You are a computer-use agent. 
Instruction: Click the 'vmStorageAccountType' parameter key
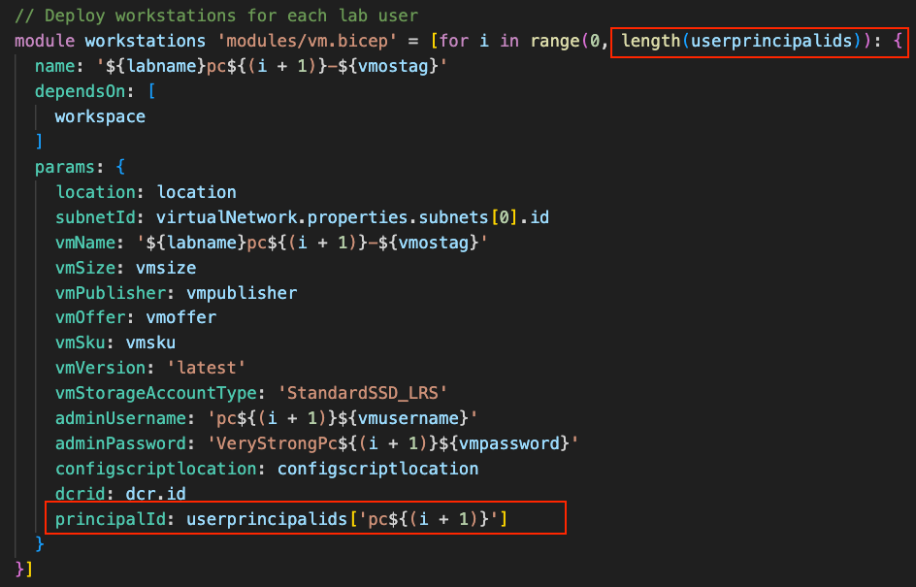pos(155,393)
